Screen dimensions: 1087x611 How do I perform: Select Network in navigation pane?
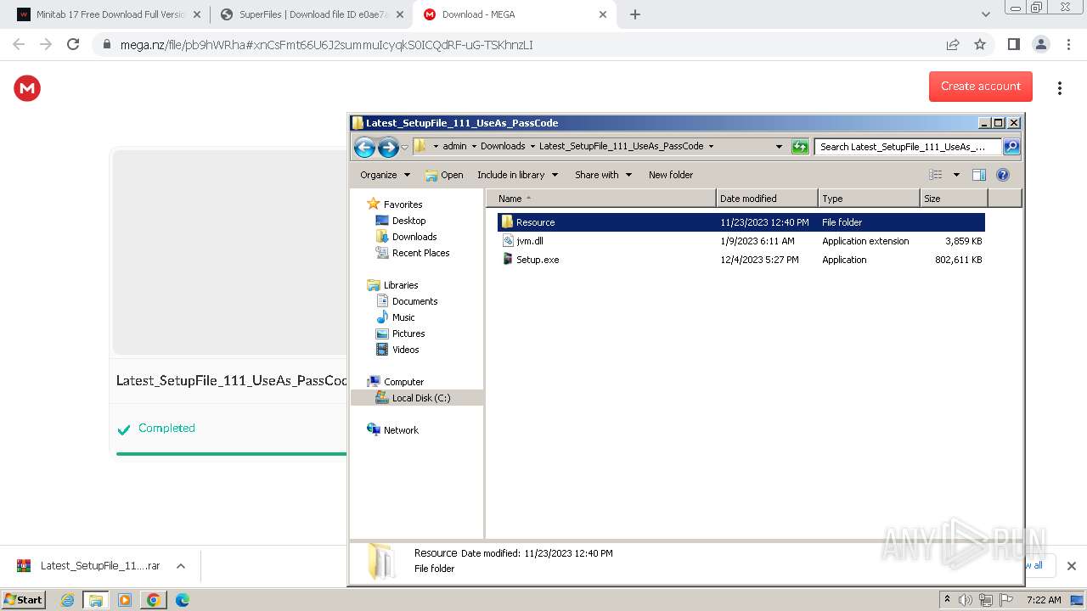pyautogui.click(x=400, y=430)
